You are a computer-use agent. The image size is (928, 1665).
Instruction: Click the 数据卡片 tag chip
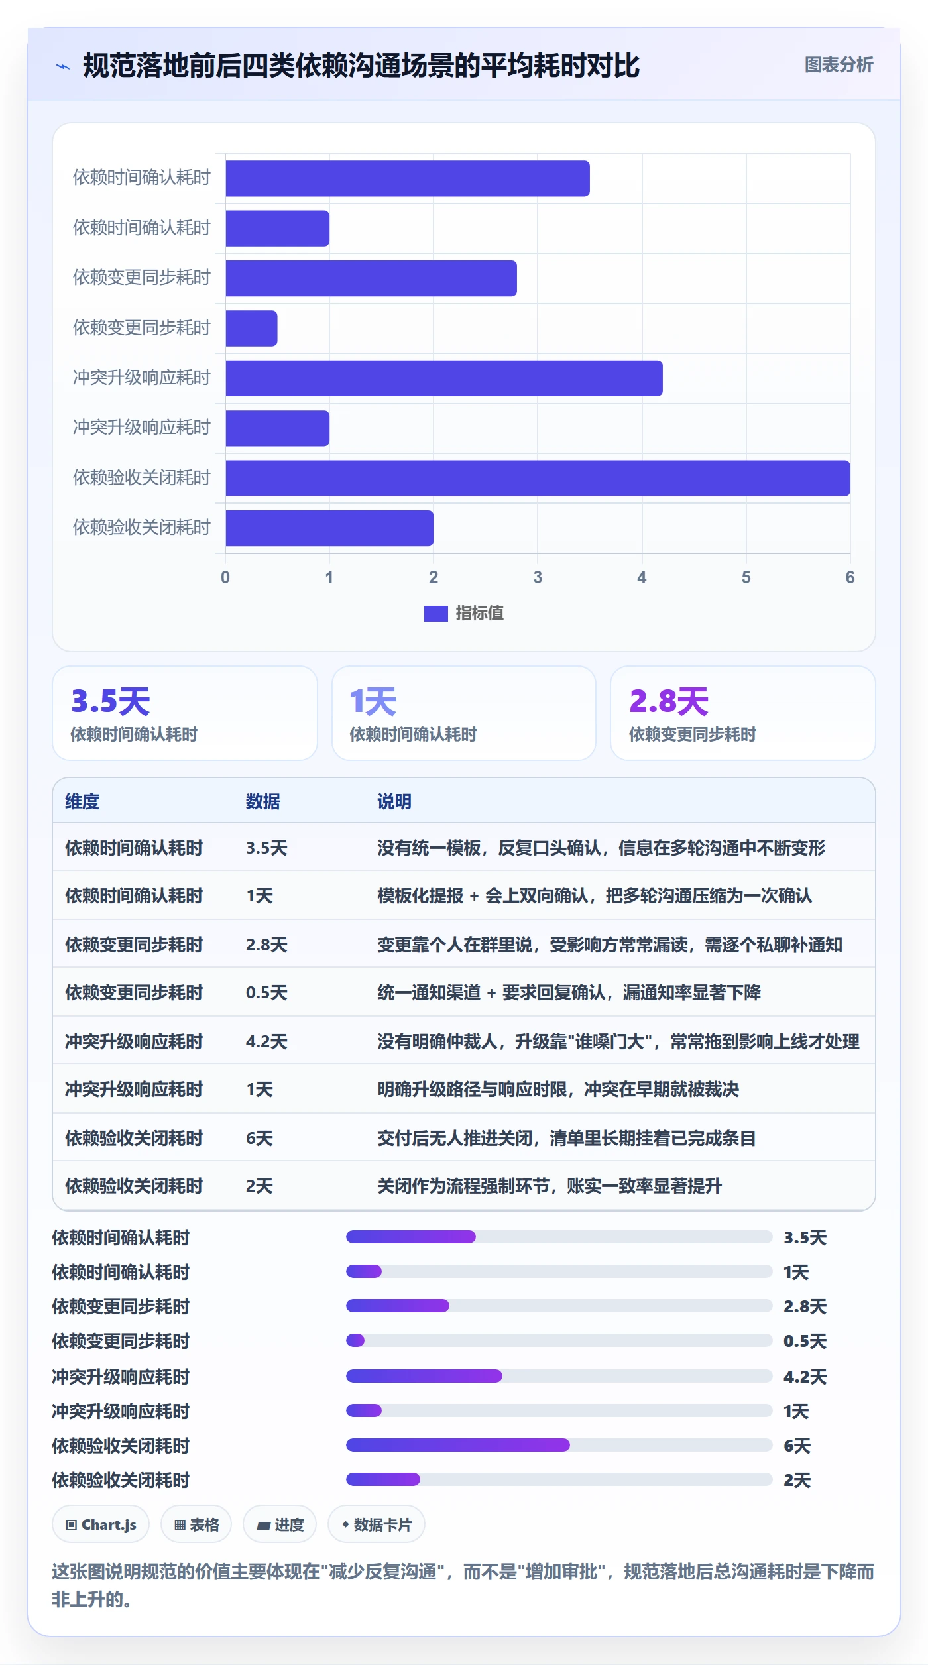(377, 1524)
